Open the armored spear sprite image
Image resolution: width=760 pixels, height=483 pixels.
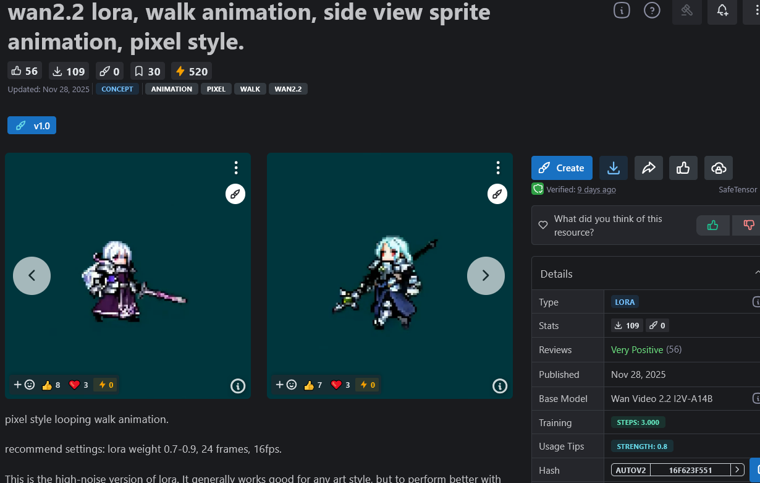[390, 276]
